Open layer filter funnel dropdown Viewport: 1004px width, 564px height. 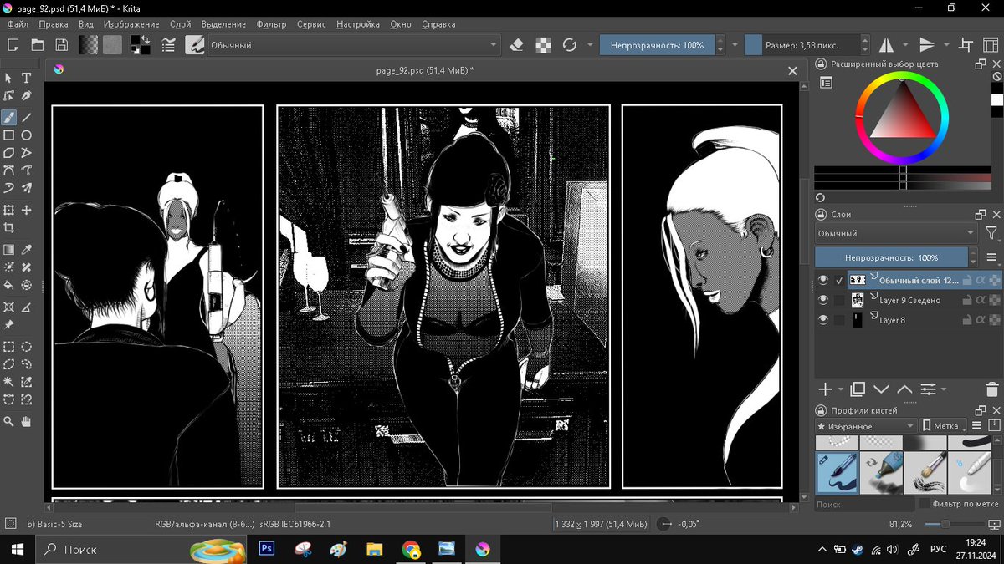[x=992, y=234]
